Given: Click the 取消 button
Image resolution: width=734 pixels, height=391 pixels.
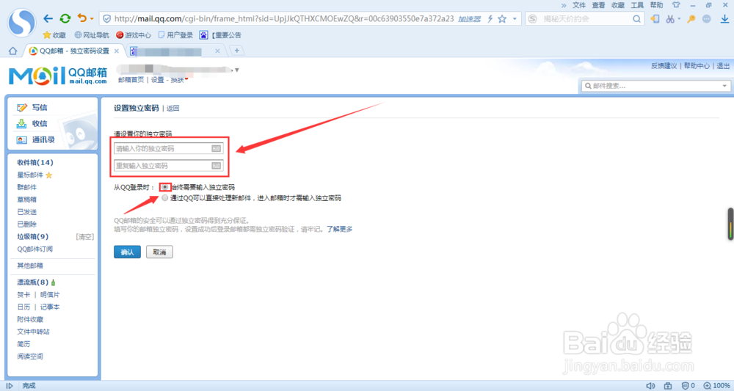Looking at the screenshot, I should tap(159, 252).
